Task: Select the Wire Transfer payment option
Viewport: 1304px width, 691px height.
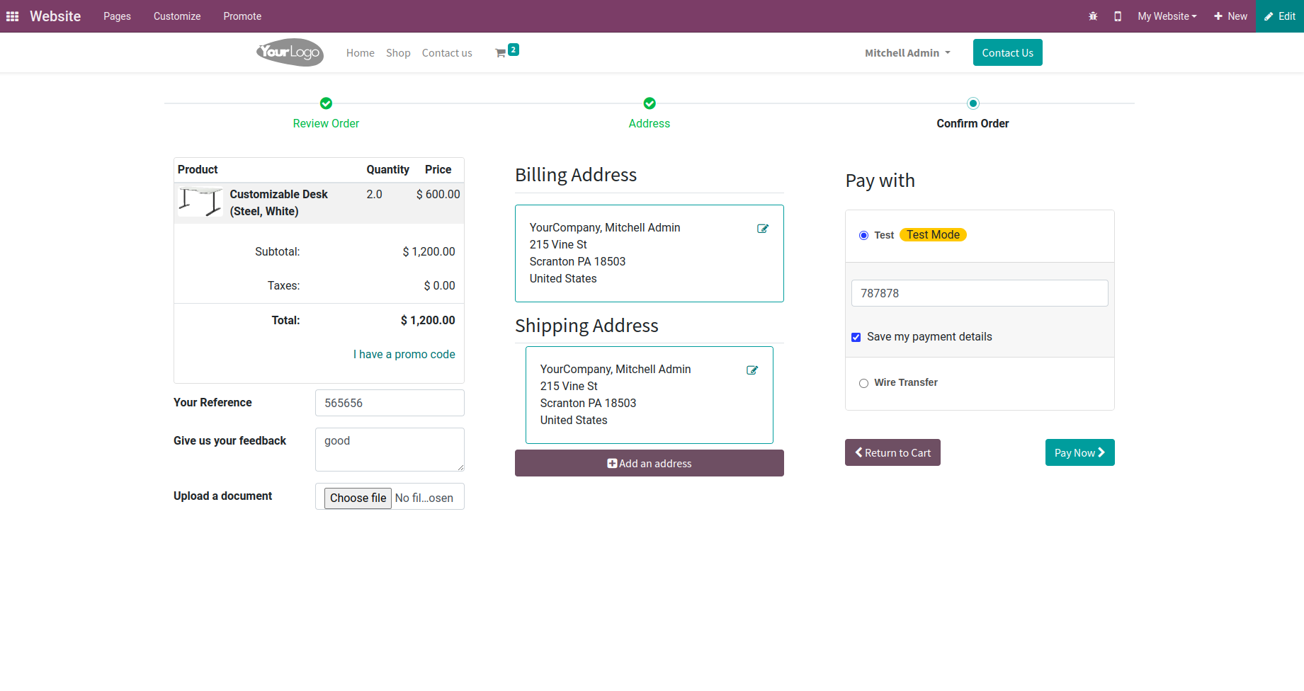Action: tap(863, 383)
